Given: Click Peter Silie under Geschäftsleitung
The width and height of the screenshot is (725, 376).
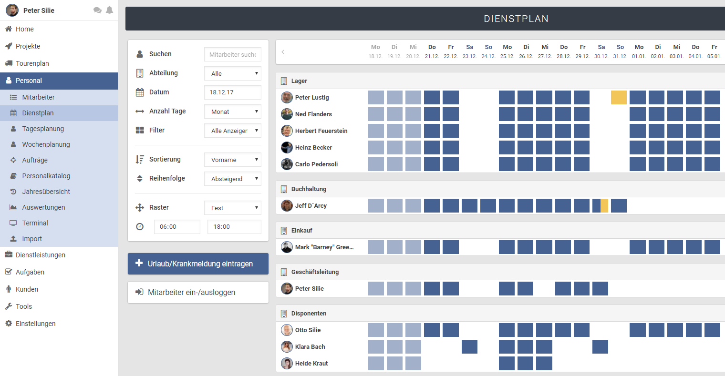Looking at the screenshot, I should [x=309, y=288].
